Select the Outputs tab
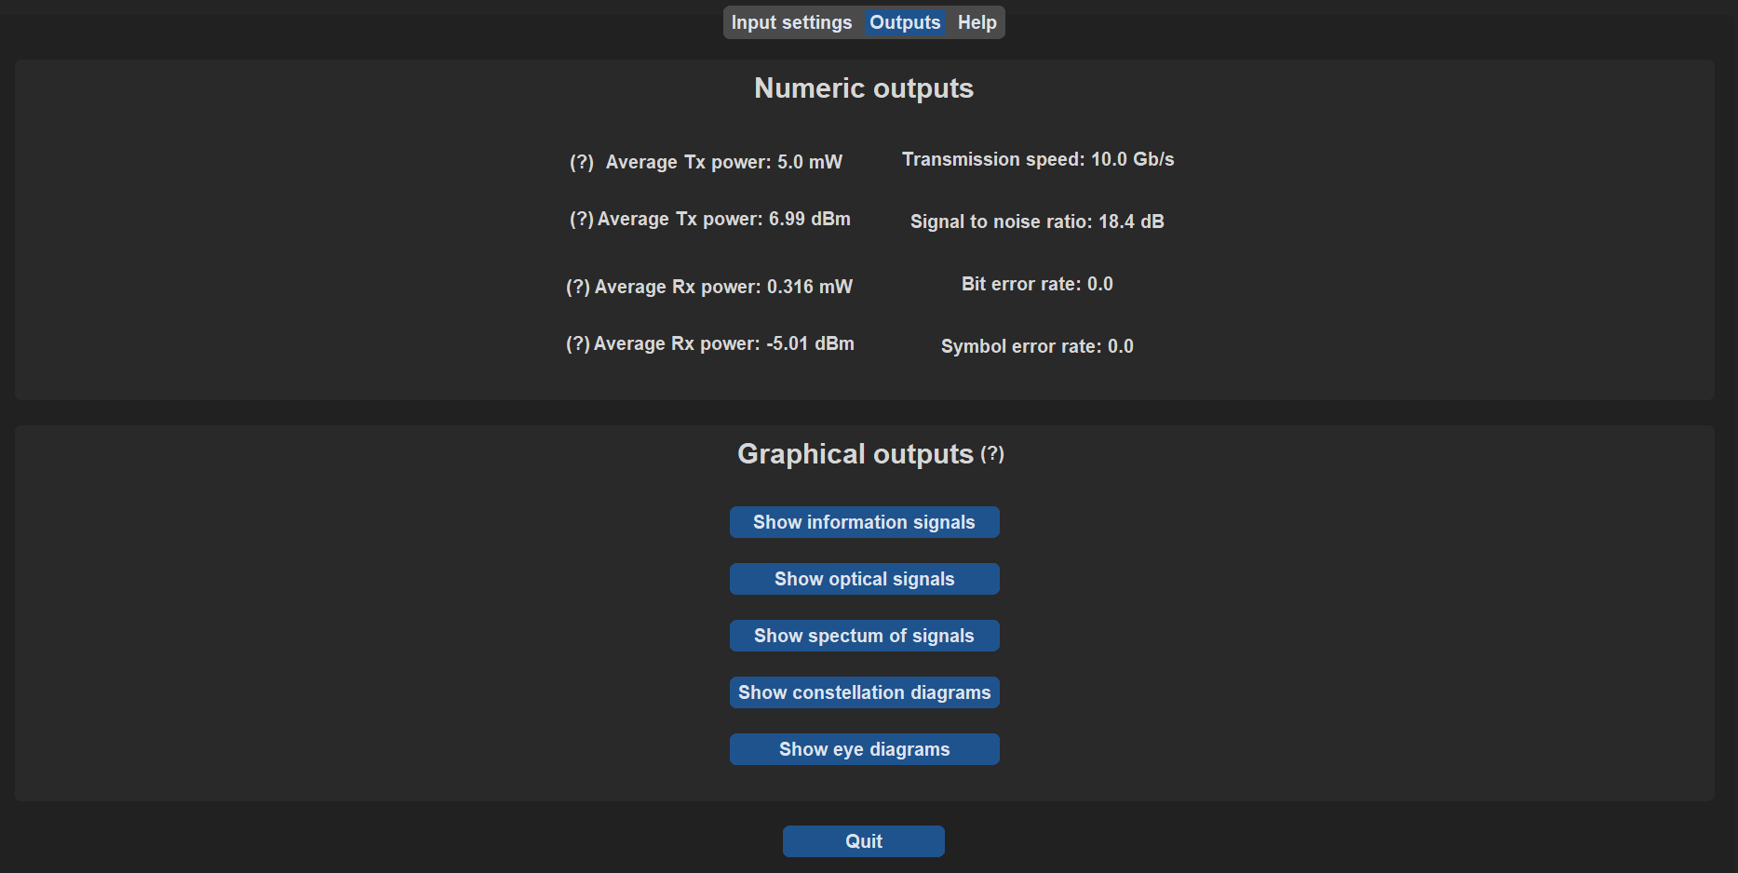Screen dimensions: 1738x873 (904, 21)
